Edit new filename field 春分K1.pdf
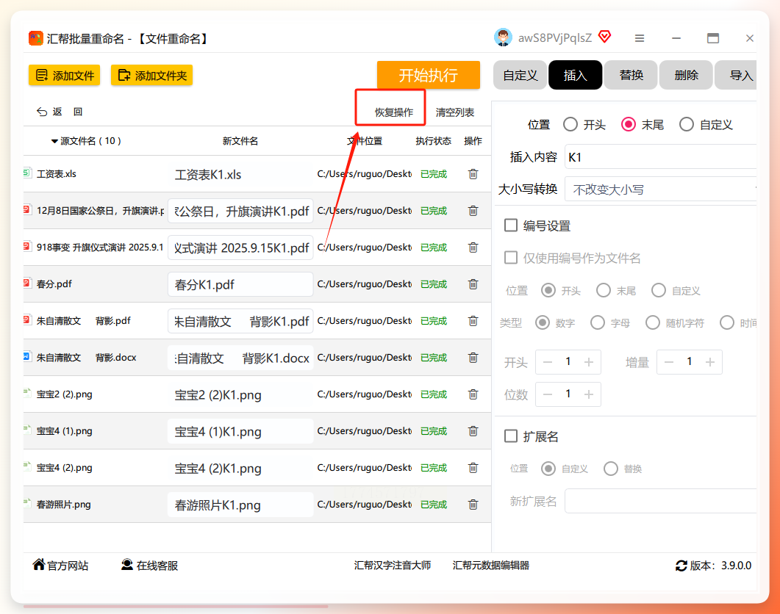The height and width of the screenshot is (614, 780). (240, 284)
